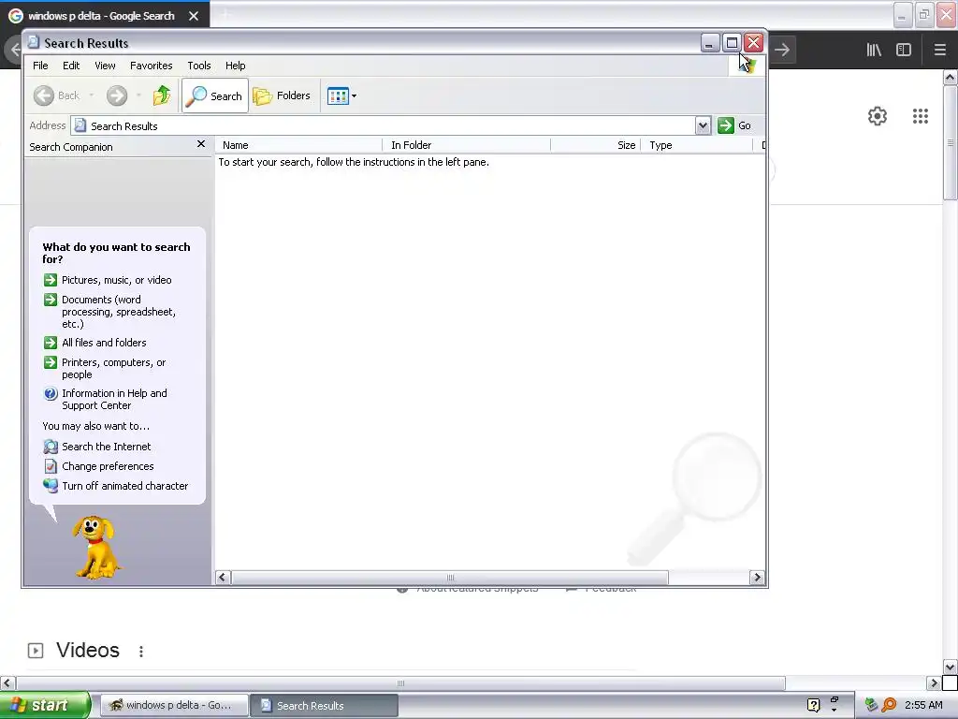Click the taskbar clock showing 2:55 AM
Viewport: 958px width, 719px height.
923,705
